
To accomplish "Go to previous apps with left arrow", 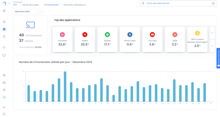I will click(212, 33).
